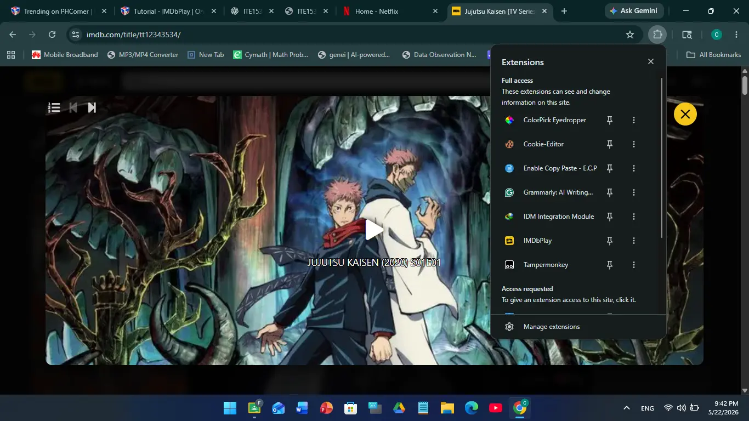Close the Home - Netflix tab

[435, 11]
